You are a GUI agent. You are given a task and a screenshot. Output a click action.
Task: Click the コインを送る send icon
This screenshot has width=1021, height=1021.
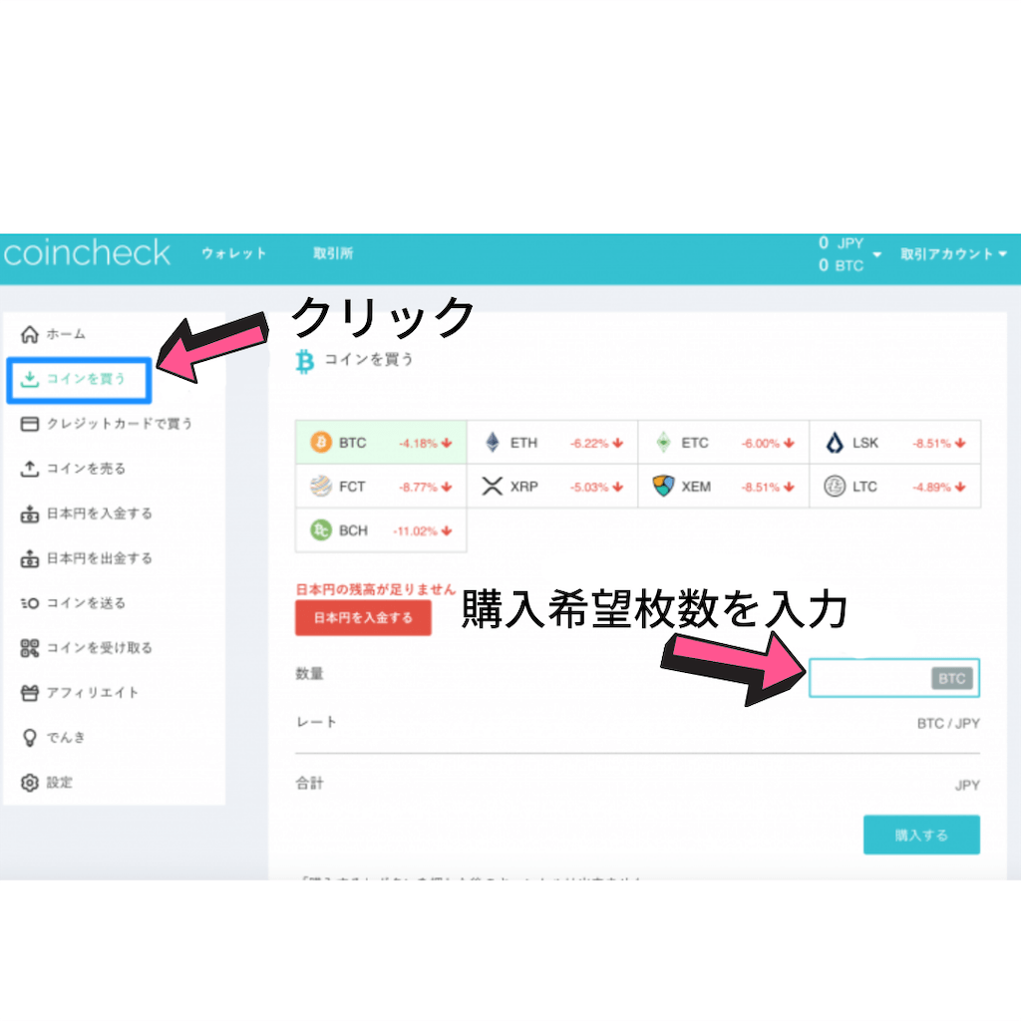click(x=29, y=603)
